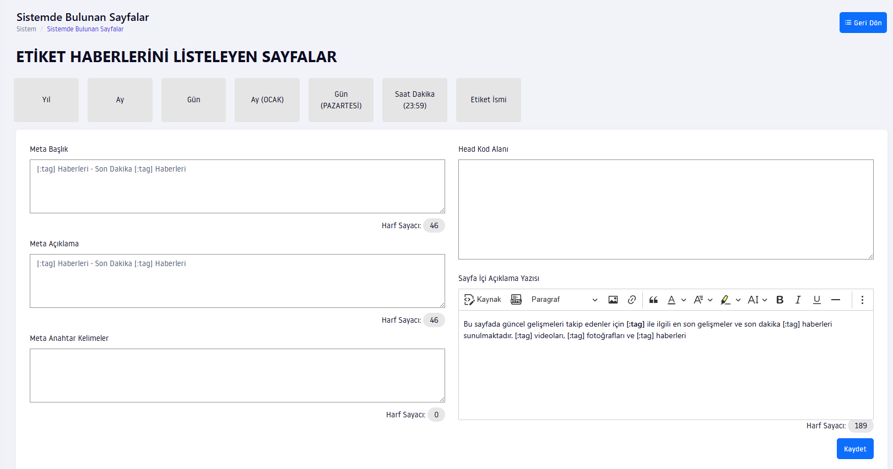Image resolution: width=893 pixels, height=469 pixels.
Task: Open the Paragraf heading dropdown
Action: click(564, 300)
